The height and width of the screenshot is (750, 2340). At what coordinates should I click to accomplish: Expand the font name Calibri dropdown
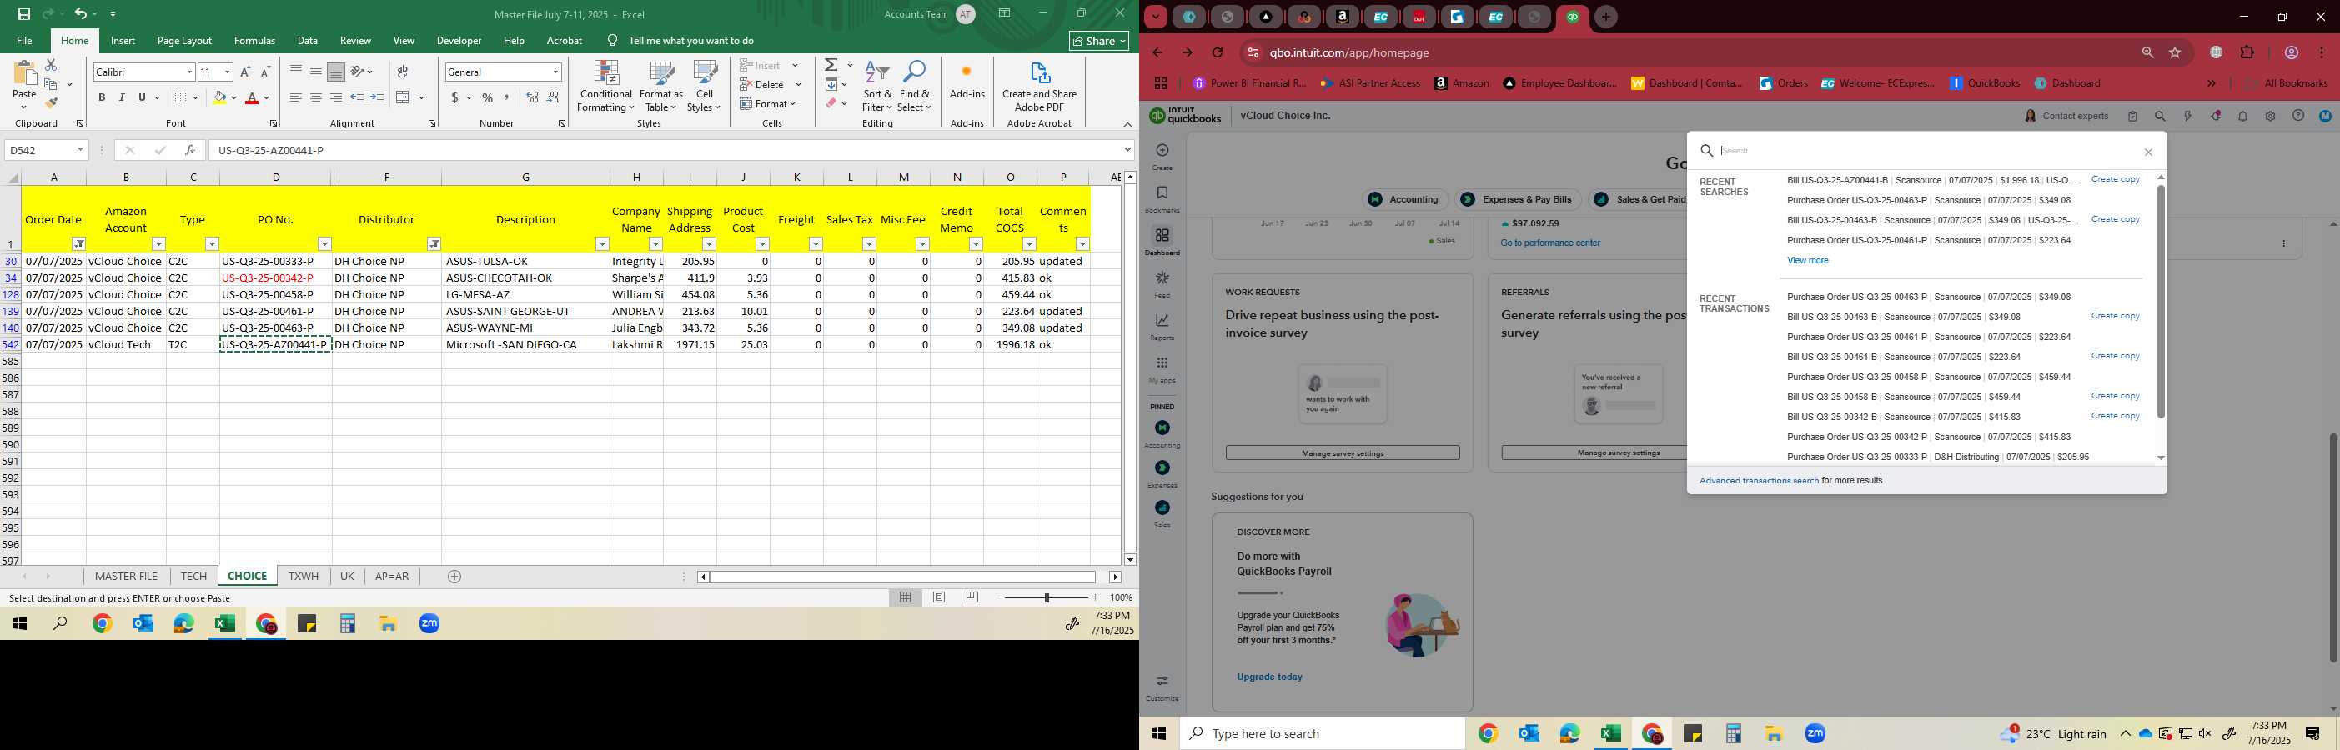[x=189, y=72]
